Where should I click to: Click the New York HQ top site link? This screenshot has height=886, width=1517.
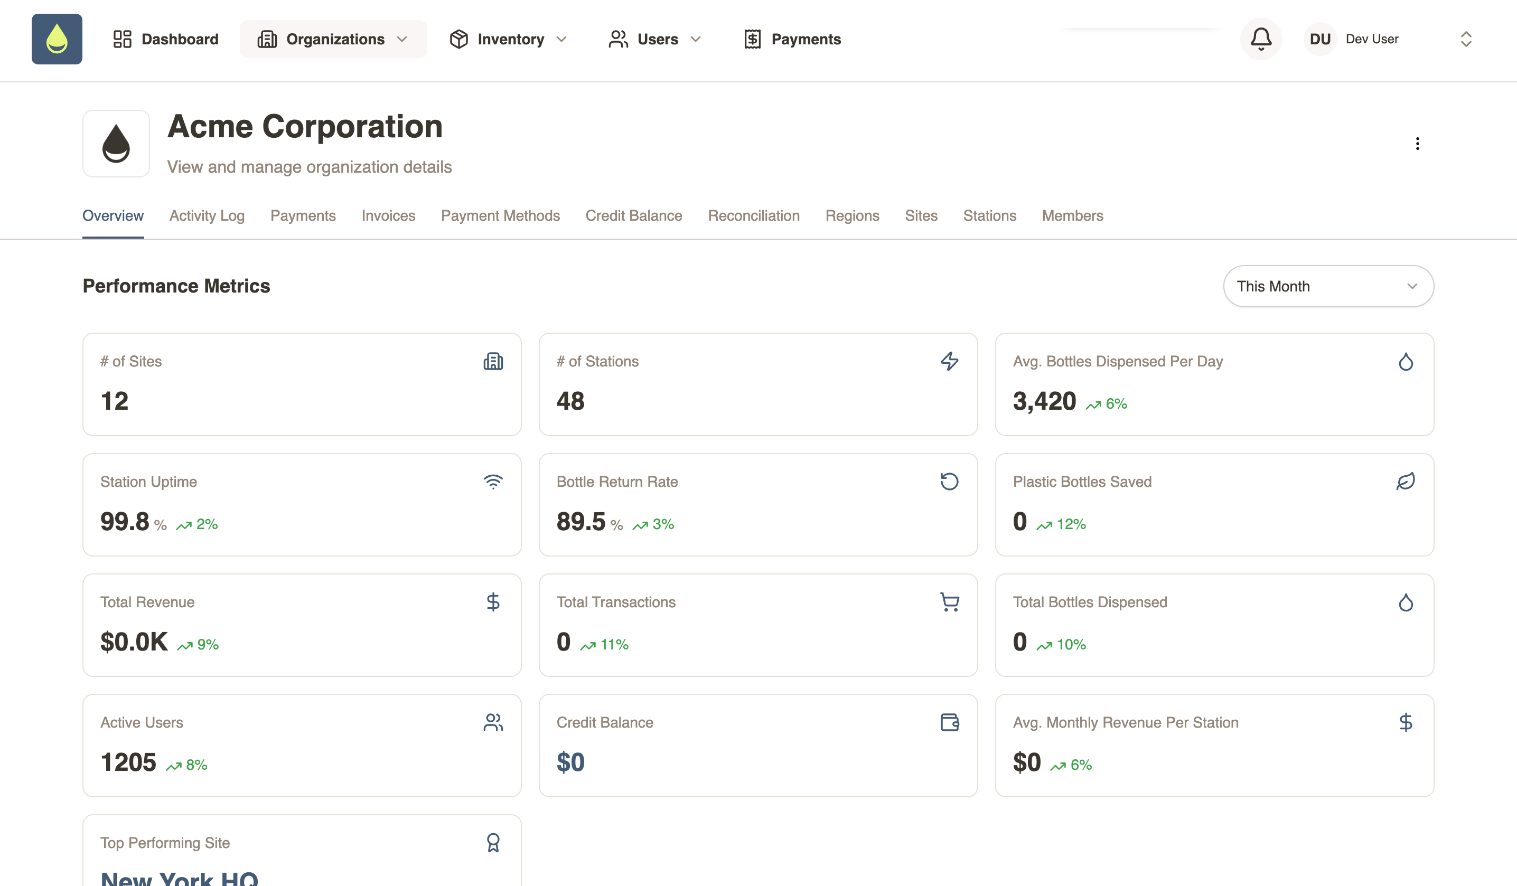[180, 878]
